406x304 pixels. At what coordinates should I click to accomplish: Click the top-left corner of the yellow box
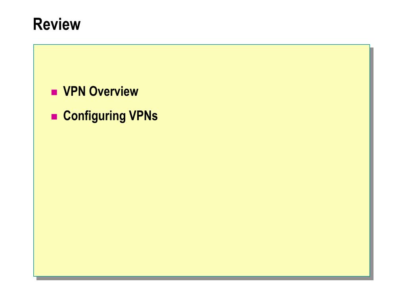34,45
